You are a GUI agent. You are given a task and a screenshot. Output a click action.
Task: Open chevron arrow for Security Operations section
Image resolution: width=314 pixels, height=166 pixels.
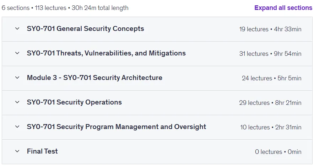[17, 102]
